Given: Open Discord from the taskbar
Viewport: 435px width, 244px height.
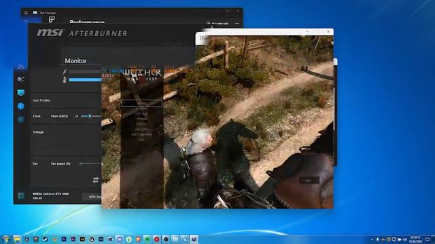Looking at the screenshot, I should [120, 239].
